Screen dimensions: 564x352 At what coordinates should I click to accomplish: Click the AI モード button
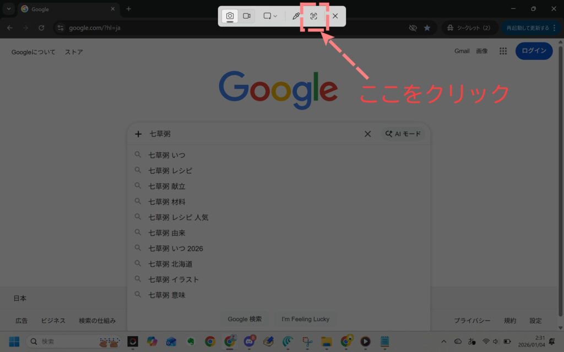403,134
